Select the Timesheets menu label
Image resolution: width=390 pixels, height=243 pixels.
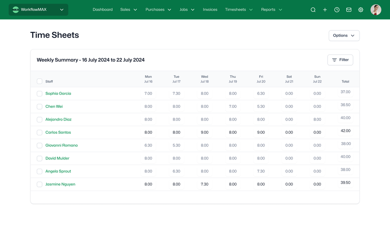[235, 10]
